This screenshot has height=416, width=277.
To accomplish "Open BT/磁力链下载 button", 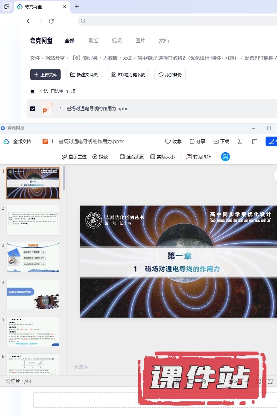I will click(x=128, y=75).
